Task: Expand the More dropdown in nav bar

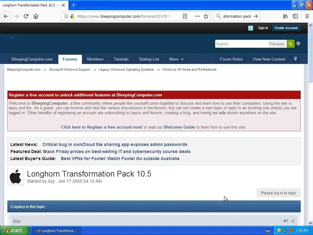Action: pyautogui.click(x=176, y=59)
